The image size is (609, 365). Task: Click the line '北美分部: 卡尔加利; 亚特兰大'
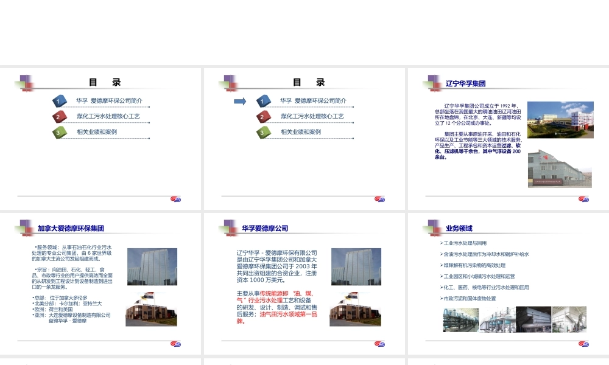tap(68, 304)
